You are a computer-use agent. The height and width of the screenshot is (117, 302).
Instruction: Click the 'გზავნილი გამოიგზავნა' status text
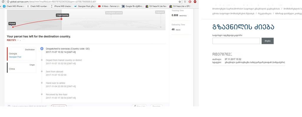(255, 62)
